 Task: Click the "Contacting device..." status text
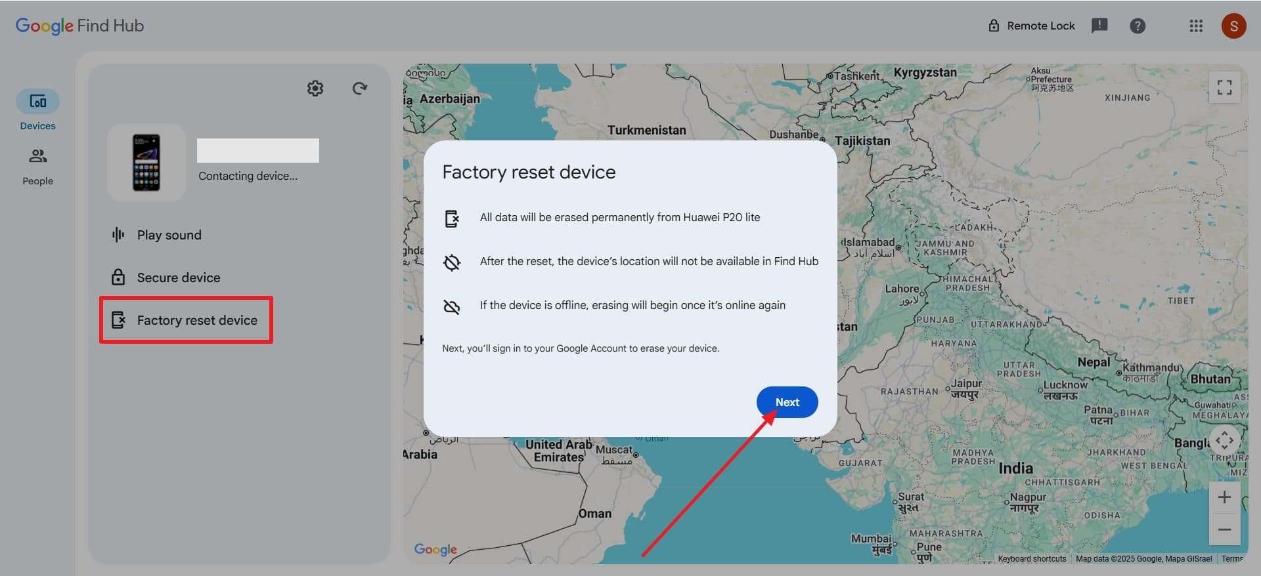coord(248,176)
